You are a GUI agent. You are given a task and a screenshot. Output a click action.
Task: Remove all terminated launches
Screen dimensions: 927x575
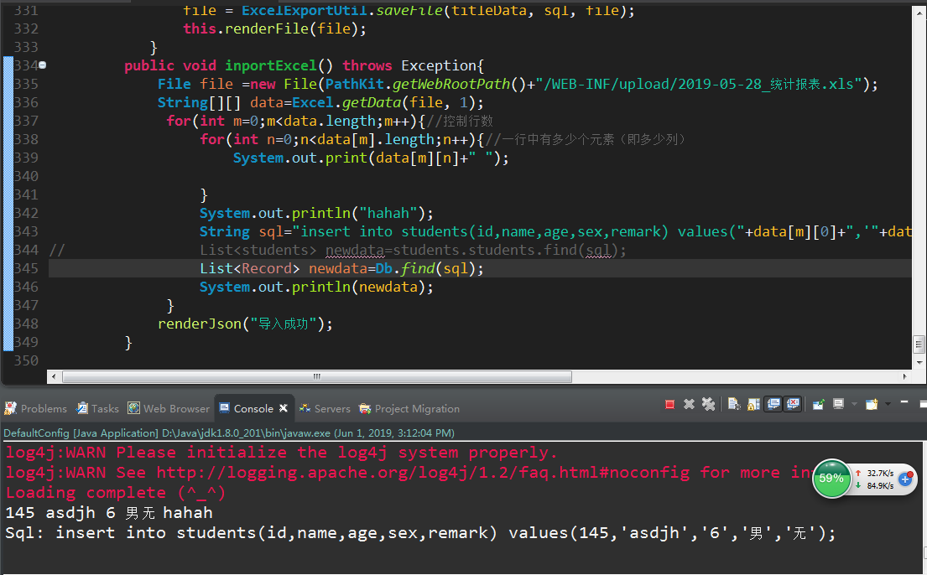point(708,404)
